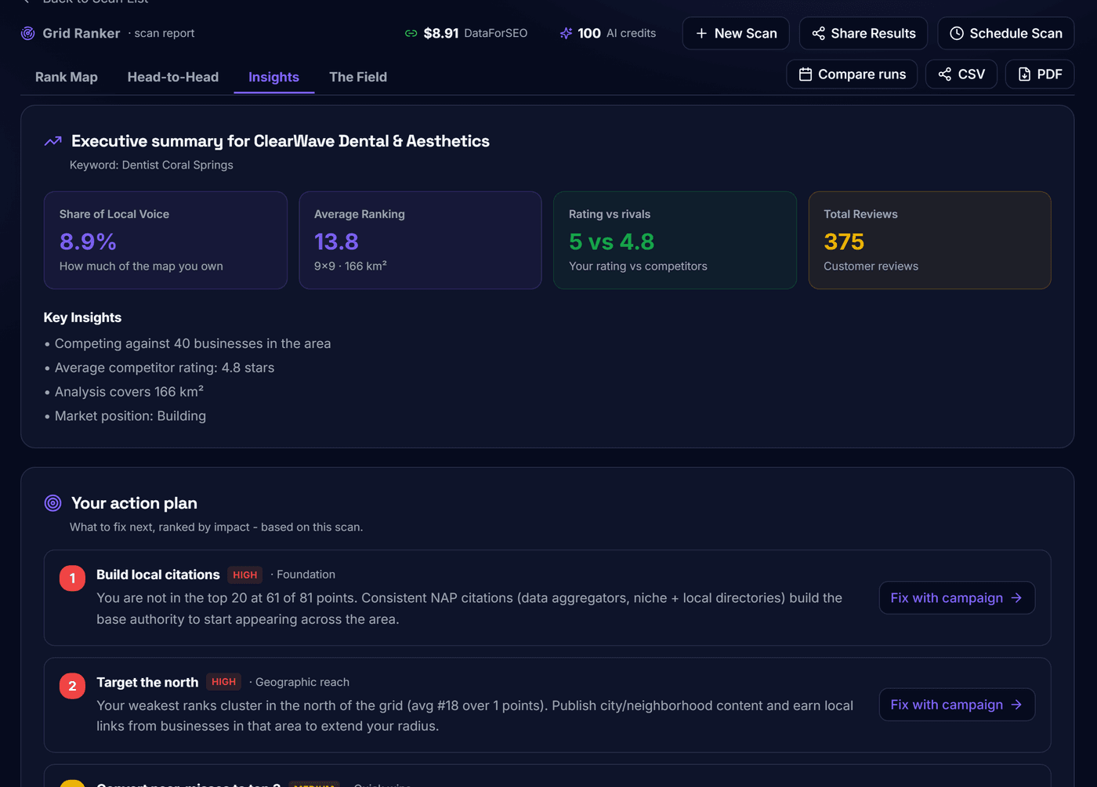Open Schedule Scan

click(1006, 33)
